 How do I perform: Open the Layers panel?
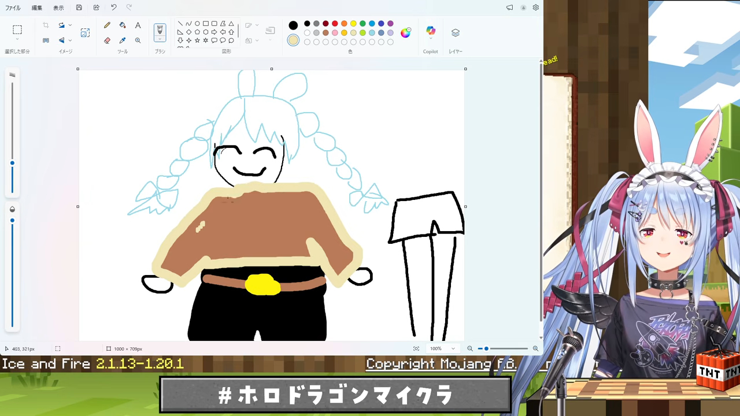[x=456, y=33]
